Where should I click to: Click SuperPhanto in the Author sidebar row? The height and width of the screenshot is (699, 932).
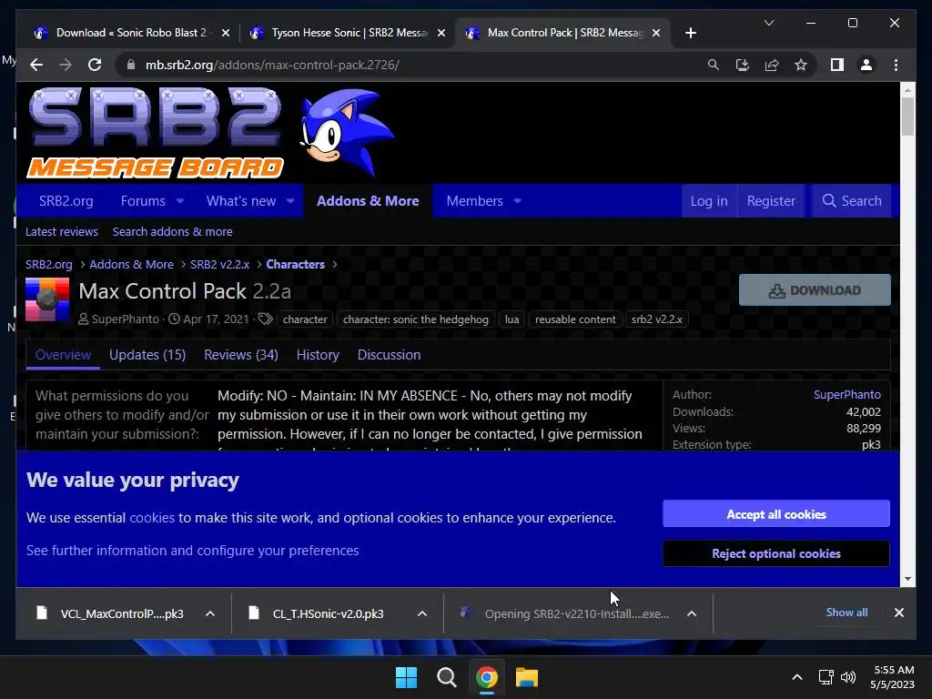coord(847,395)
